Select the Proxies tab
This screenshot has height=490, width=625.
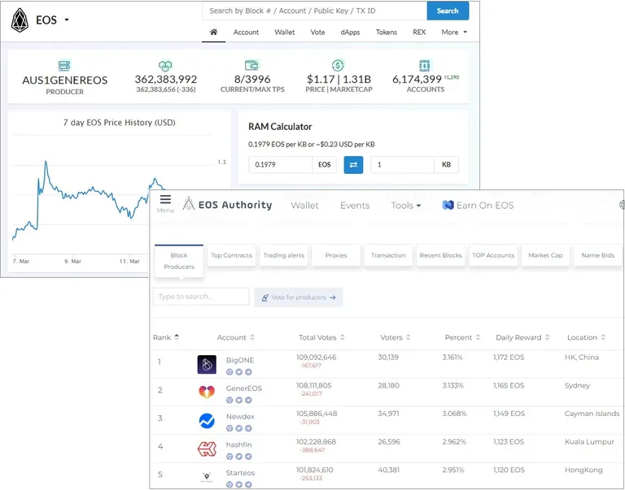(336, 255)
